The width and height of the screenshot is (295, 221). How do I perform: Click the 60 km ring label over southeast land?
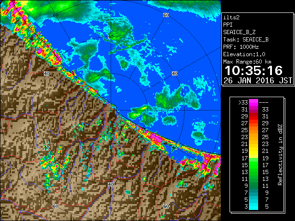pyautogui.click(x=166, y=206)
